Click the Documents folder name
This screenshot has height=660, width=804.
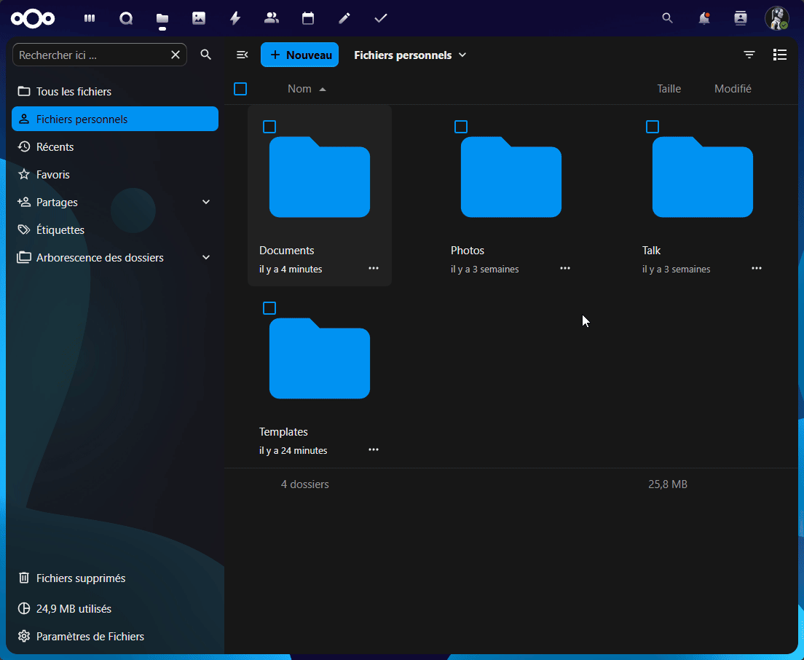pos(287,251)
